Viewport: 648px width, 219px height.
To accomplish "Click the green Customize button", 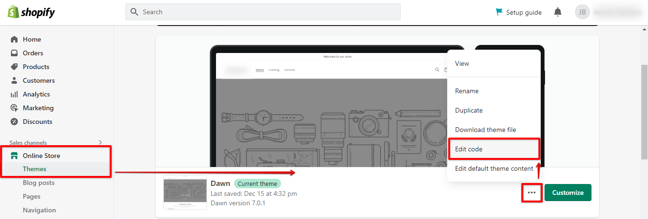I will click(x=568, y=193).
